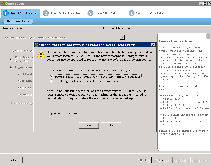
Task: Proceed with the Next button
Action: (163, 160)
